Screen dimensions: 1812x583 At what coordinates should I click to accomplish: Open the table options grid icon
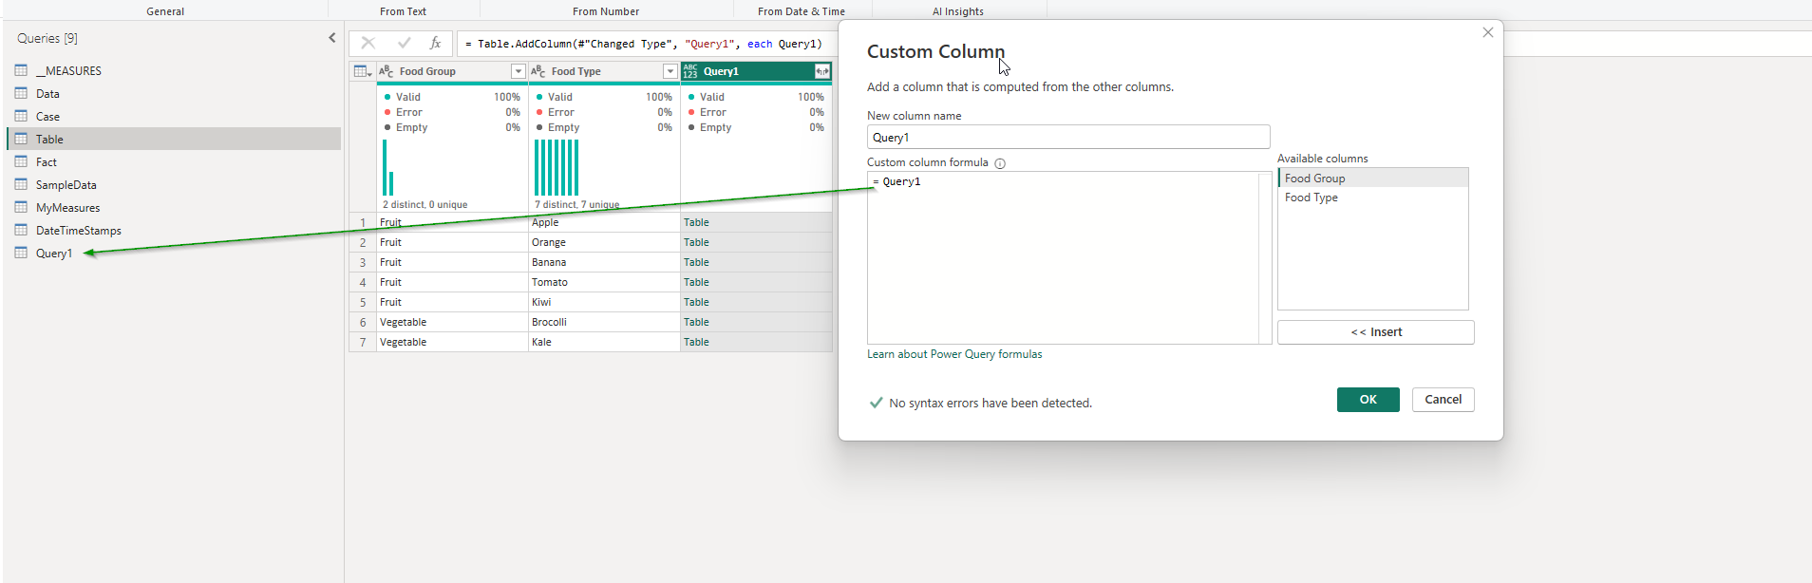pyautogui.click(x=363, y=71)
